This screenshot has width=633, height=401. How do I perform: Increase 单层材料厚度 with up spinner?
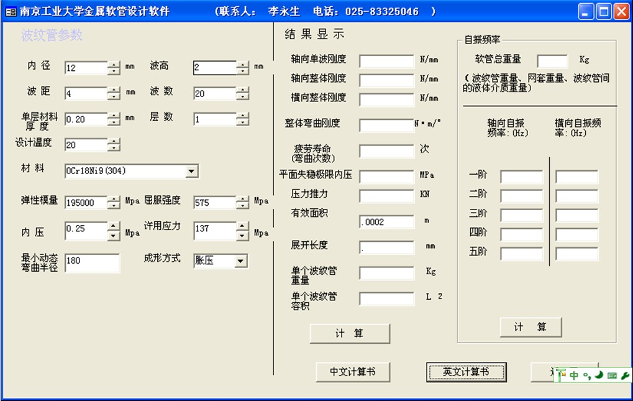click(x=114, y=116)
